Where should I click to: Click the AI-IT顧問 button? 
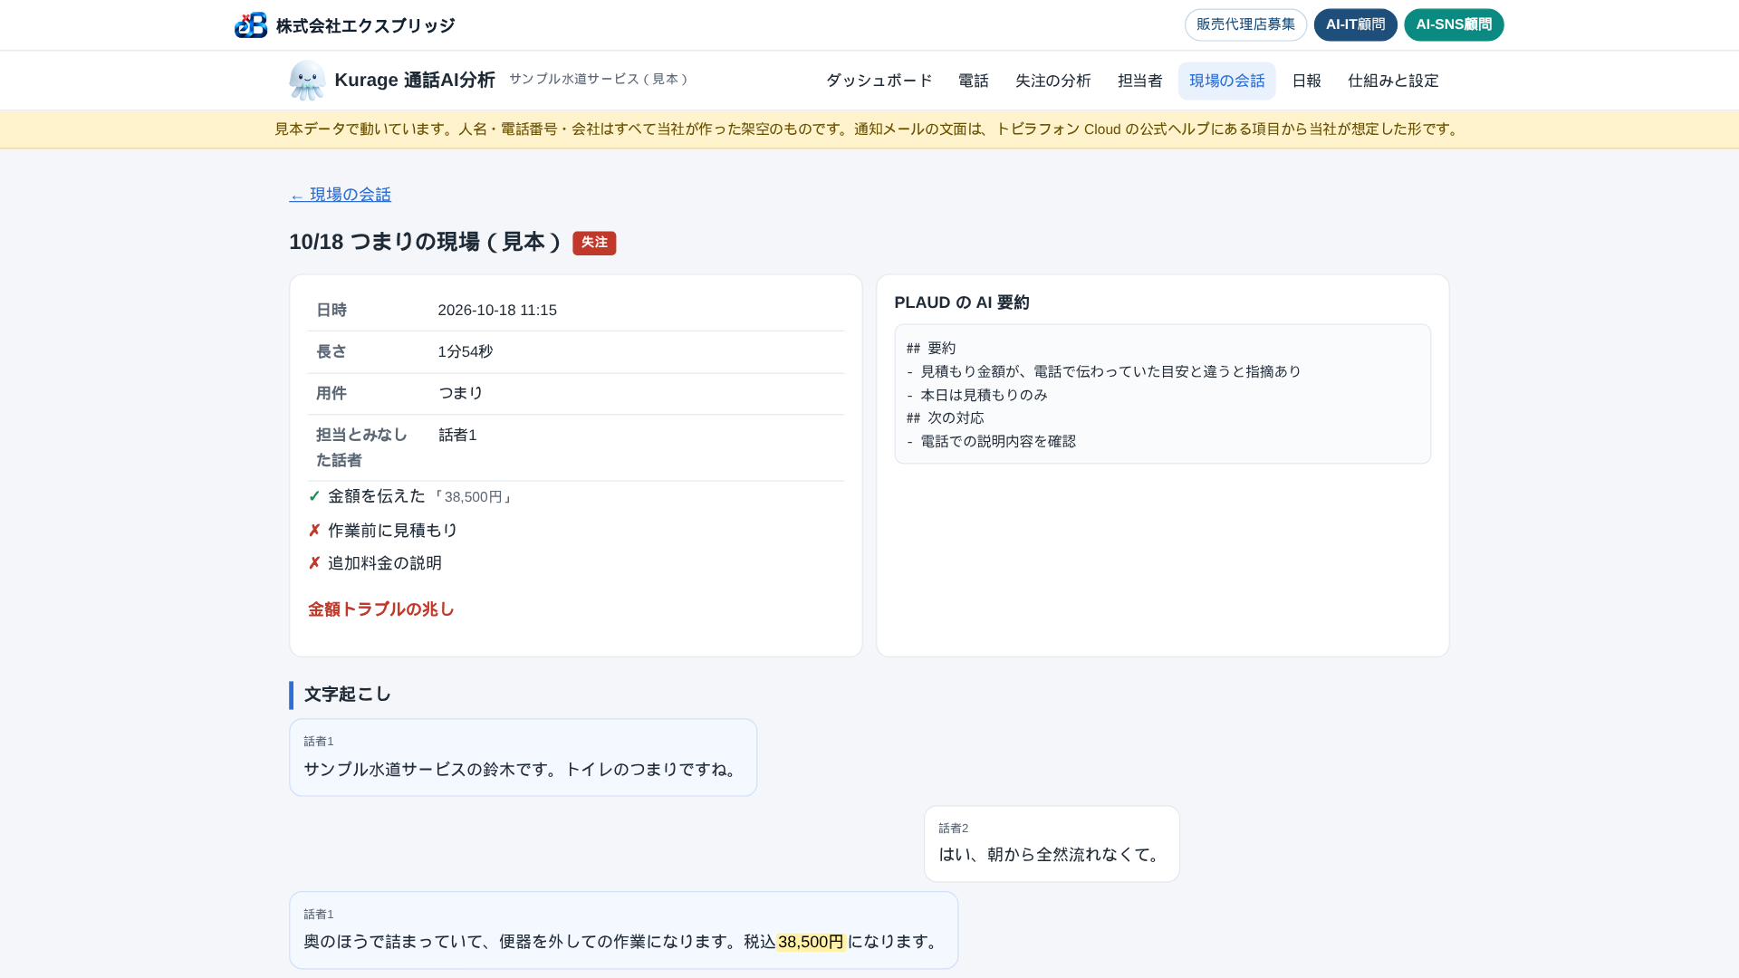(x=1355, y=24)
